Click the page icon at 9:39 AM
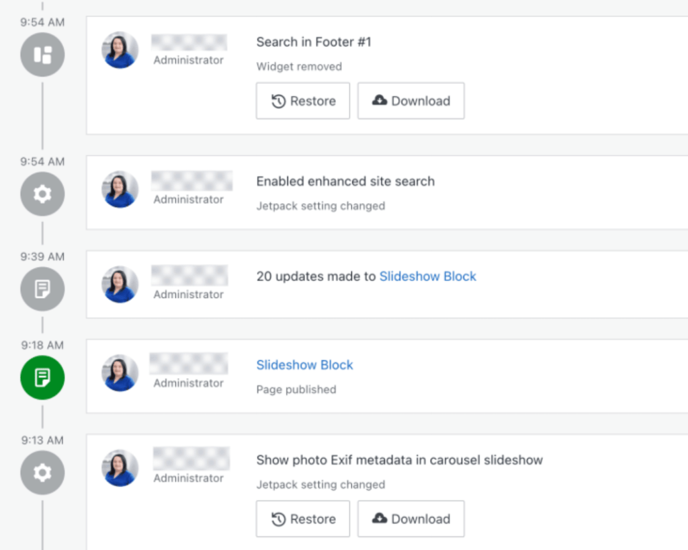688x550 pixels. pyautogui.click(x=42, y=289)
